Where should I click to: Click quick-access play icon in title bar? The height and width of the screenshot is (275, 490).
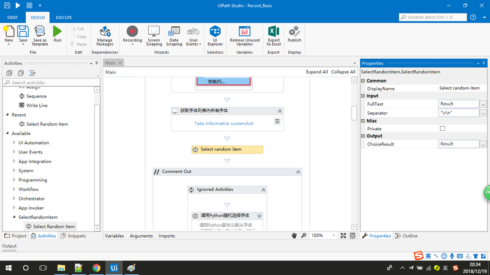coord(18,5)
